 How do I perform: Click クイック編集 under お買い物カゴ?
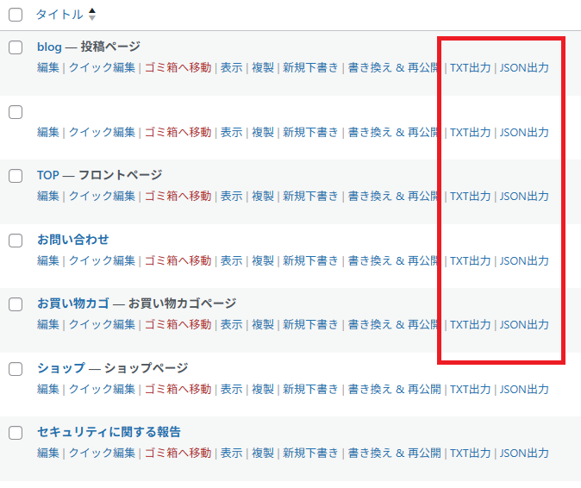tap(102, 324)
